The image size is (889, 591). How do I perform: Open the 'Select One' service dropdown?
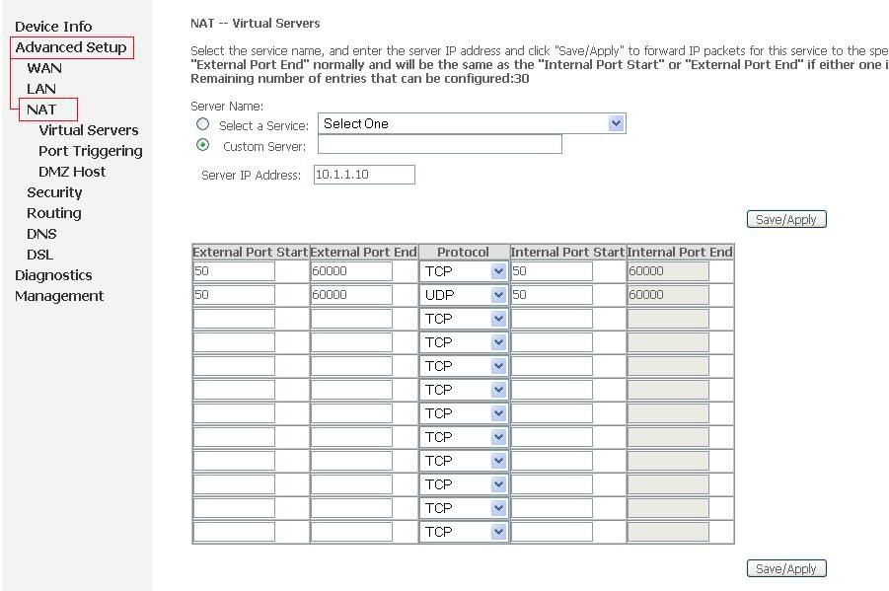coord(472,123)
